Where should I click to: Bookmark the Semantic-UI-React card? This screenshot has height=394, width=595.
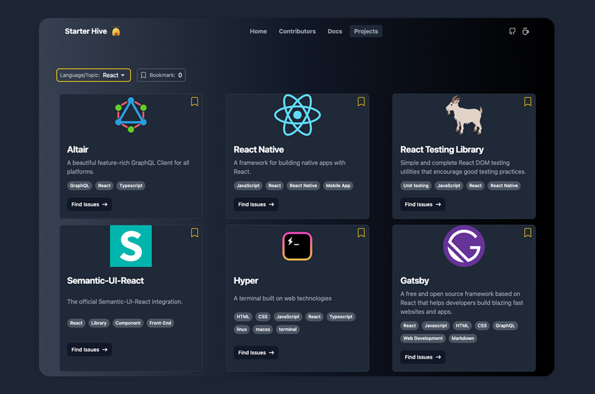(x=195, y=232)
